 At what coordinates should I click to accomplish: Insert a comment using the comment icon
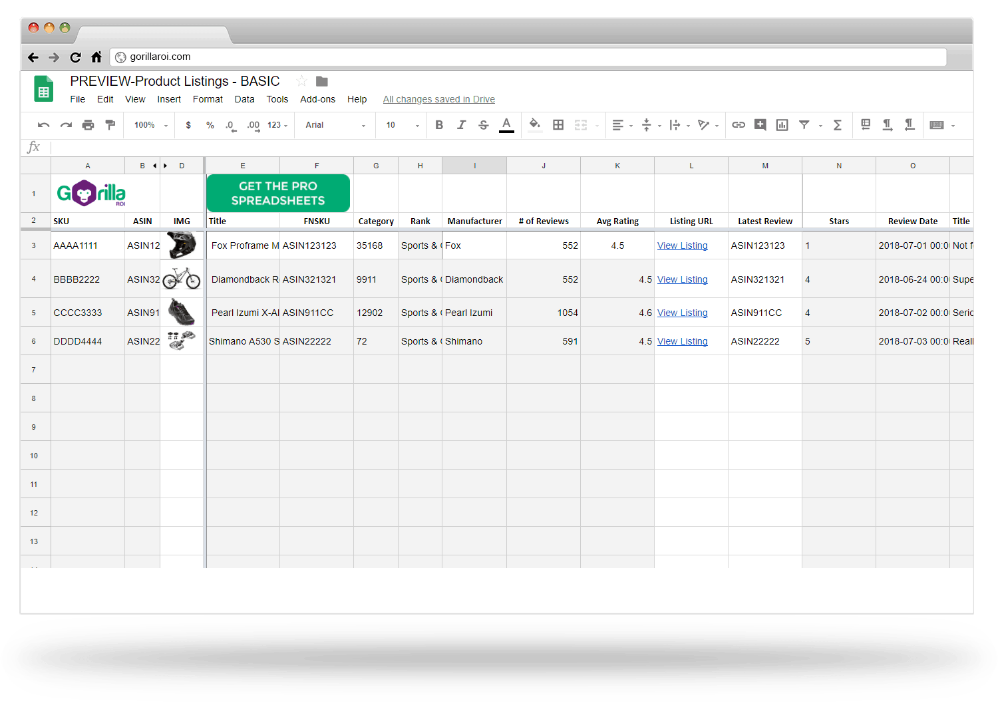pos(760,125)
